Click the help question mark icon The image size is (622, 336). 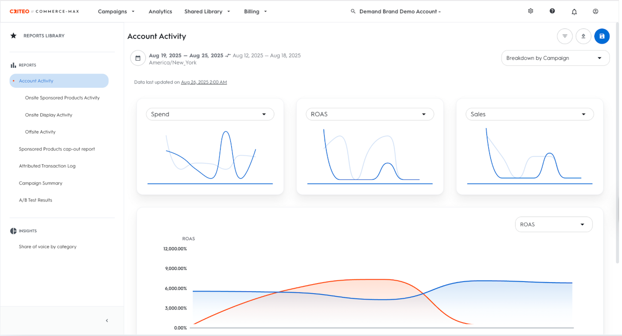(x=552, y=11)
